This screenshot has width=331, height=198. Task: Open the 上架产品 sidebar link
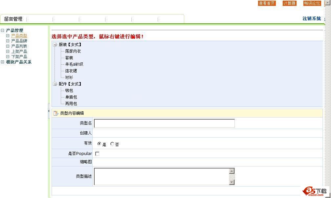[19, 52]
